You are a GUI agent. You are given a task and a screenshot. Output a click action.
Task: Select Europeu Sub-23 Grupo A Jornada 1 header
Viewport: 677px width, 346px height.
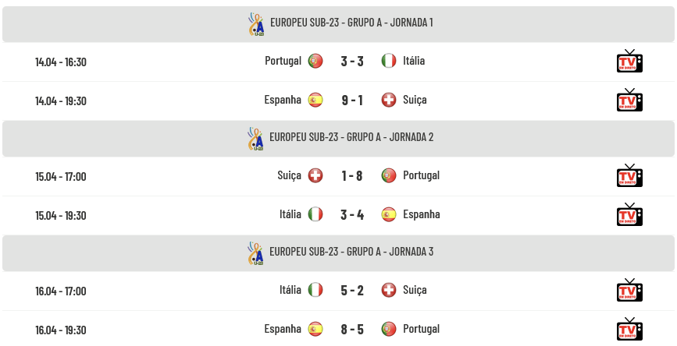[339, 24]
